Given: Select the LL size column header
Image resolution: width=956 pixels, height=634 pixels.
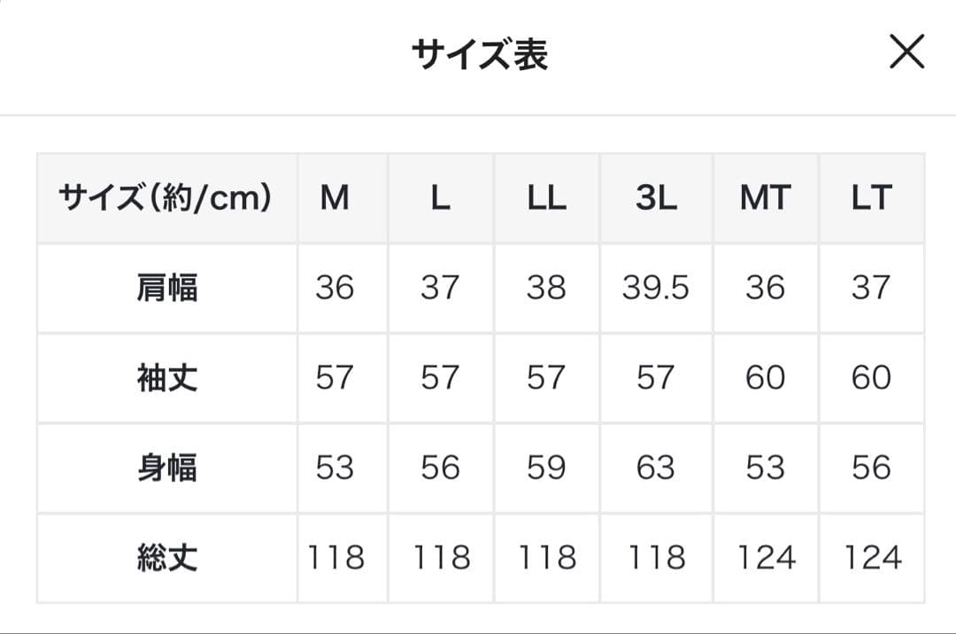Looking at the screenshot, I should (x=546, y=197).
